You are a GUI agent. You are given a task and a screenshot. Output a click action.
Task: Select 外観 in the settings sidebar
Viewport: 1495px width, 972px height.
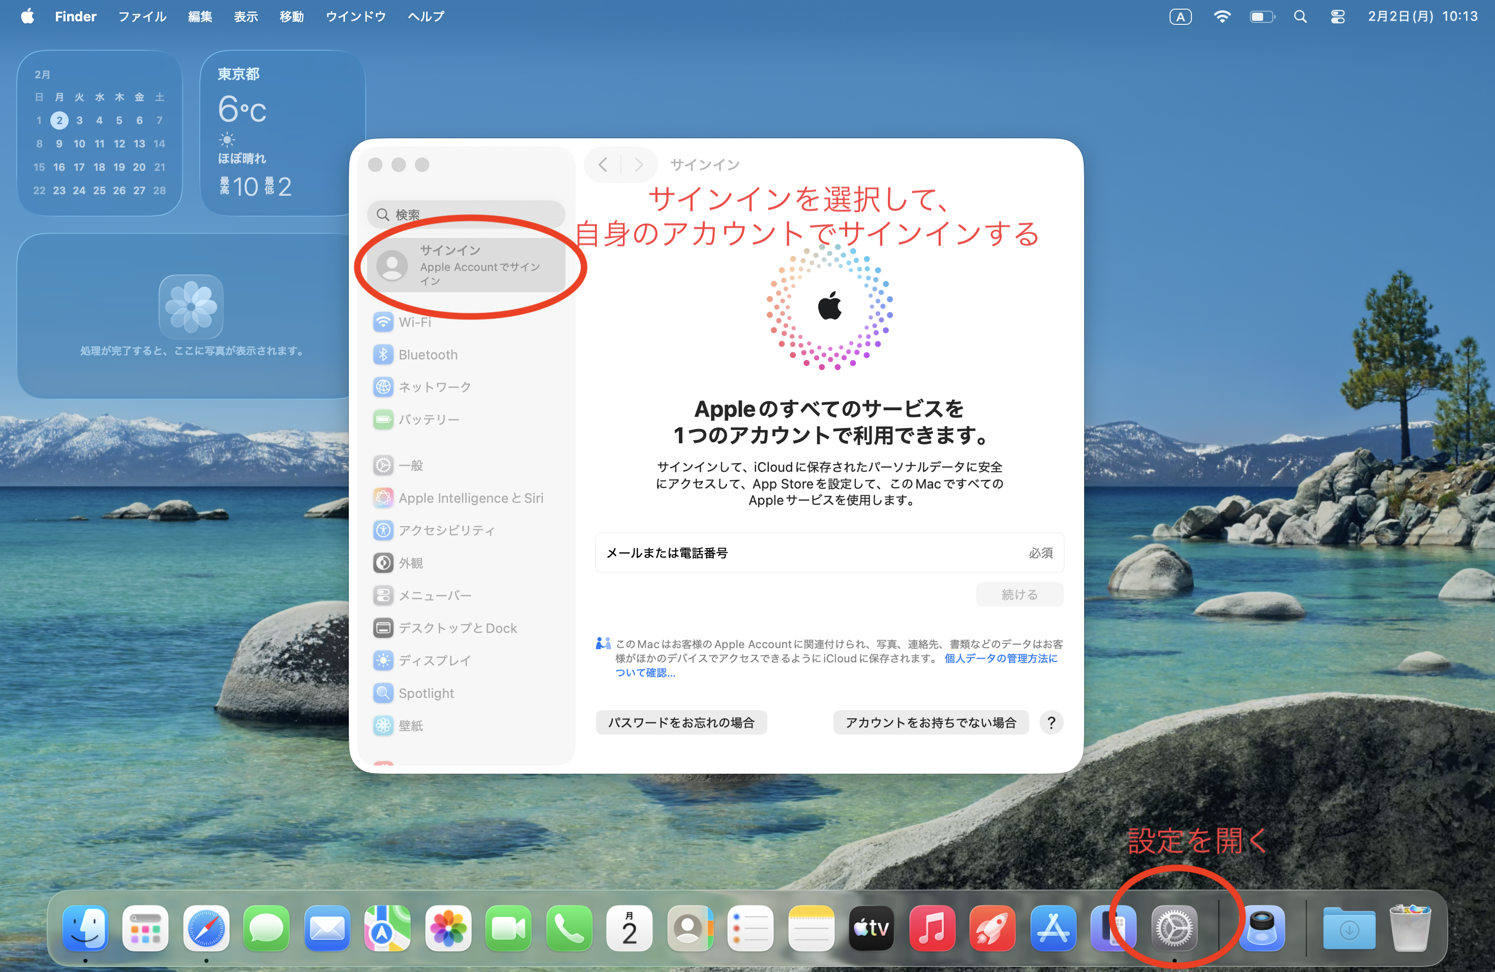pos(466,563)
